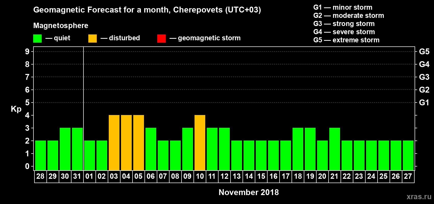Click the red geomagnetic storm legend swatch
Screen dimensions: 434x204
tap(161, 39)
